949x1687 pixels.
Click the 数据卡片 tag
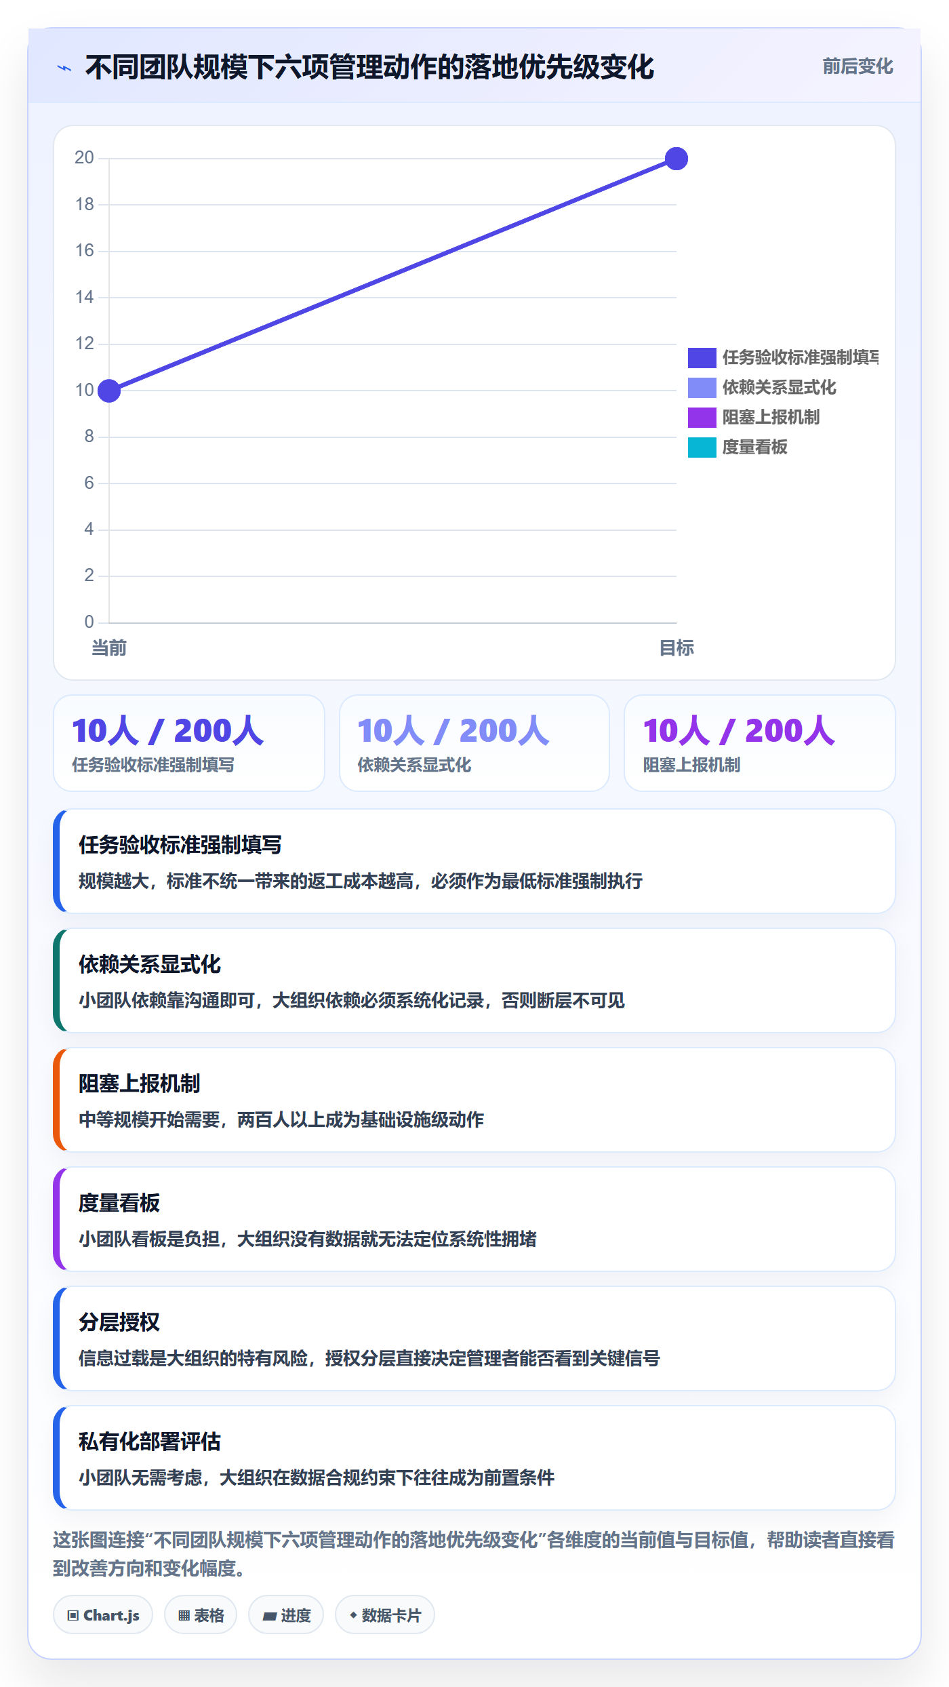[385, 1615]
